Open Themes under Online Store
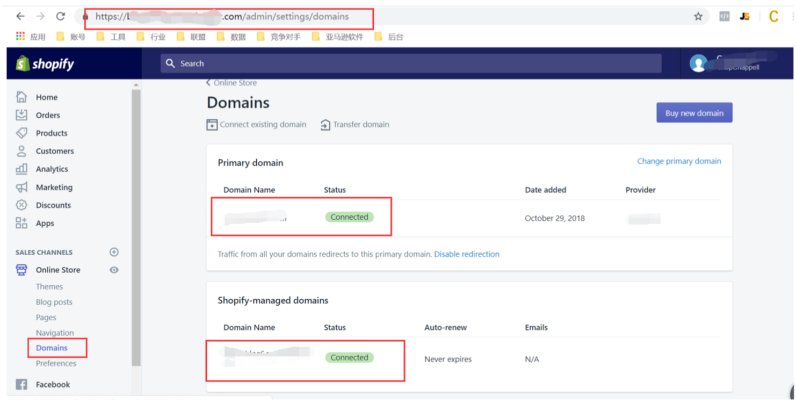 (x=49, y=286)
